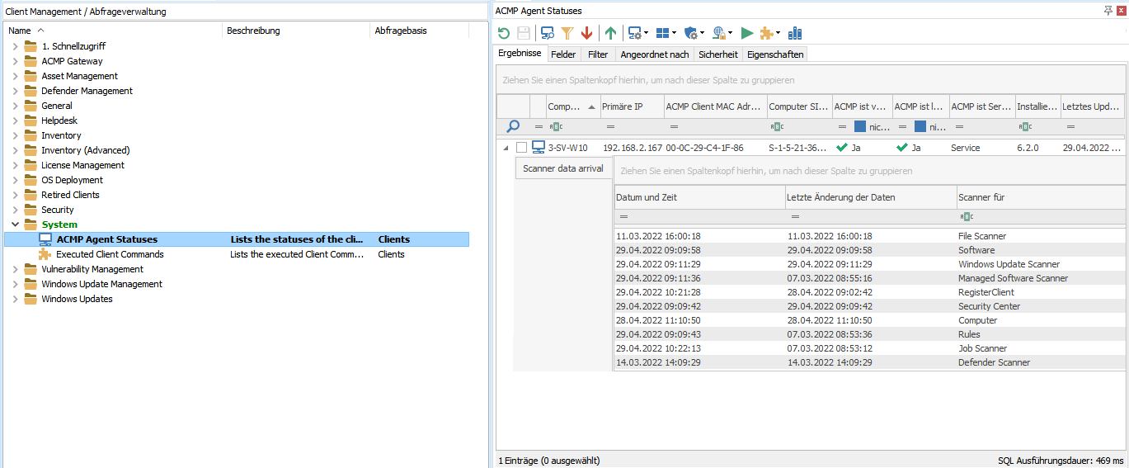Click the blue bar chart icon
Image resolution: width=1129 pixels, height=468 pixels.
[795, 33]
